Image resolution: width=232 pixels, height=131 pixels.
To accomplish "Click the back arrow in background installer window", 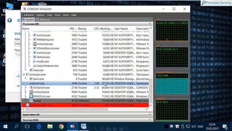I will (x=10, y=20).
